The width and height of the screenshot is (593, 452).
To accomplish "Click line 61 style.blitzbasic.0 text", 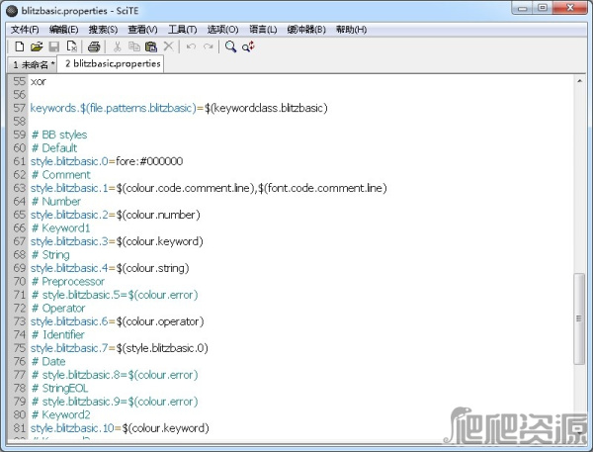I will [x=106, y=161].
